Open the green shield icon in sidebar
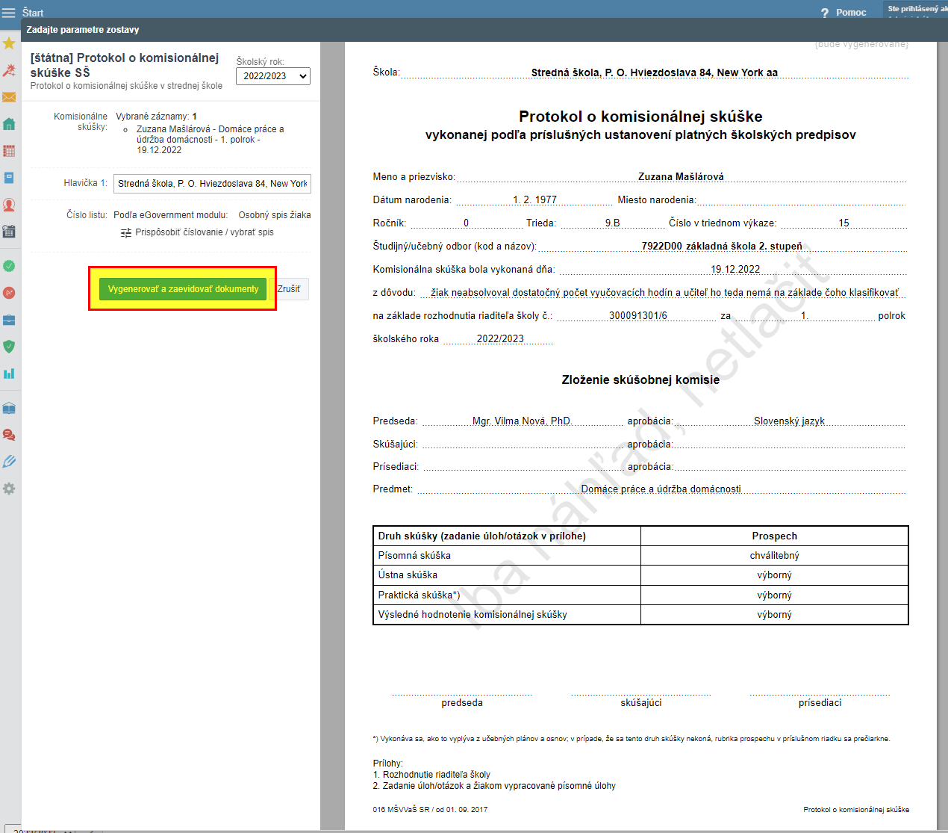The image size is (948, 833). coord(9,347)
